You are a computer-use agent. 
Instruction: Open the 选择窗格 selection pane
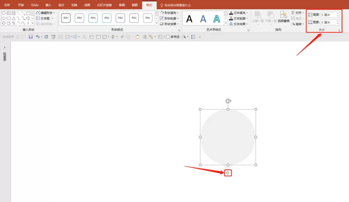[x=283, y=17]
